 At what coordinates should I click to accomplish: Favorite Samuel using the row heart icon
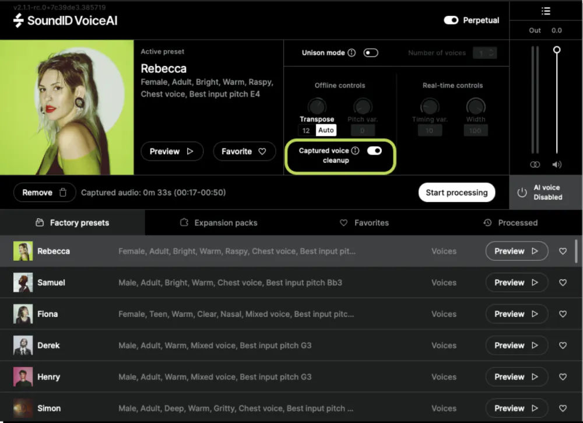[x=563, y=282]
